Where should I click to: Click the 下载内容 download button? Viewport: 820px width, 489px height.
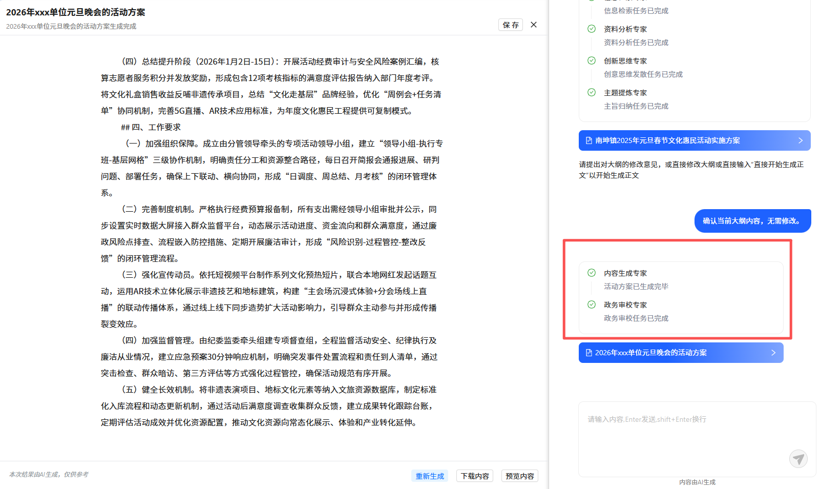pos(475,476)
